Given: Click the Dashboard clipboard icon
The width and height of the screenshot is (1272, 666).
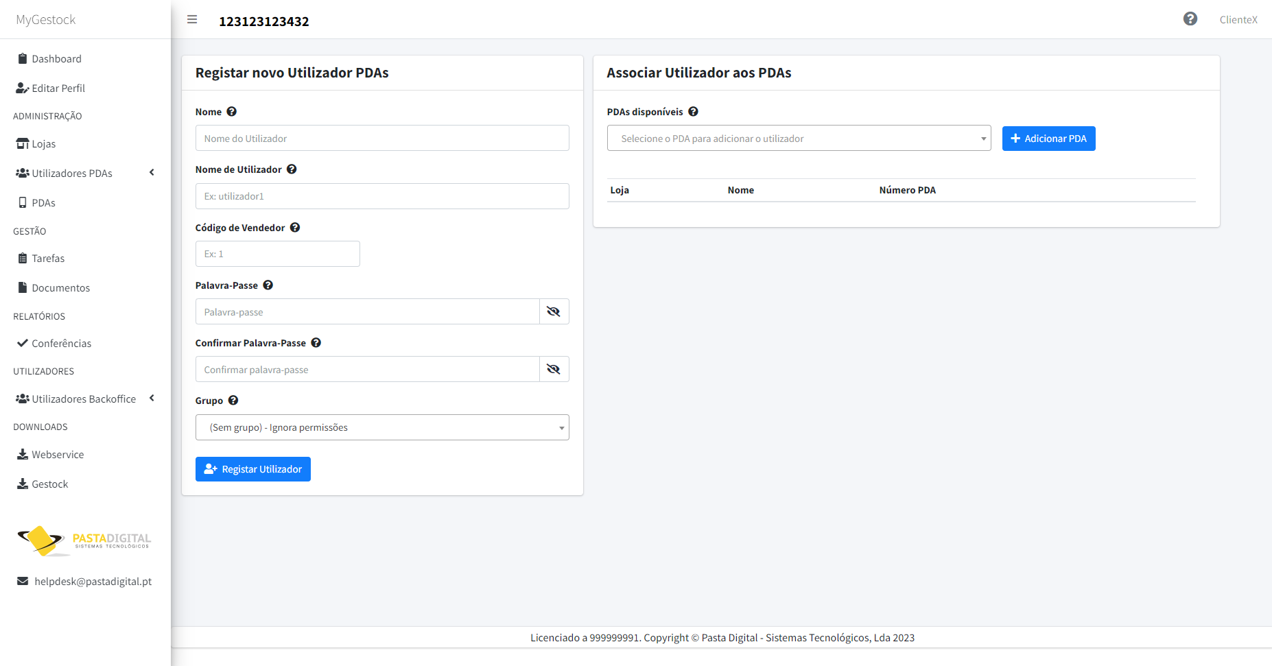Looking at the screenshot, I should coord(23,59).
